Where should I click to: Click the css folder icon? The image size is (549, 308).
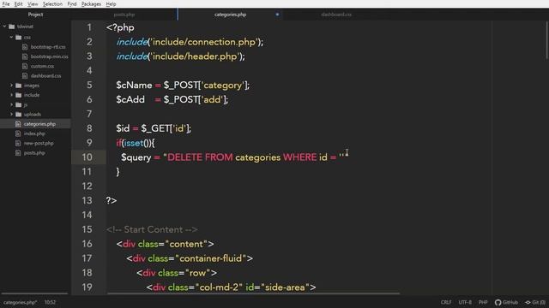(19, 37)
